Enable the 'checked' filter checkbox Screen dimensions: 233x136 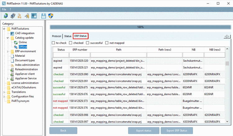pyautogui.click(x=71, y=43)
